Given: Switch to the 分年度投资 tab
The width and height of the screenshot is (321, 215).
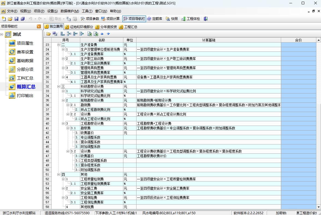Looking at the screenshot, I should 106,27.
